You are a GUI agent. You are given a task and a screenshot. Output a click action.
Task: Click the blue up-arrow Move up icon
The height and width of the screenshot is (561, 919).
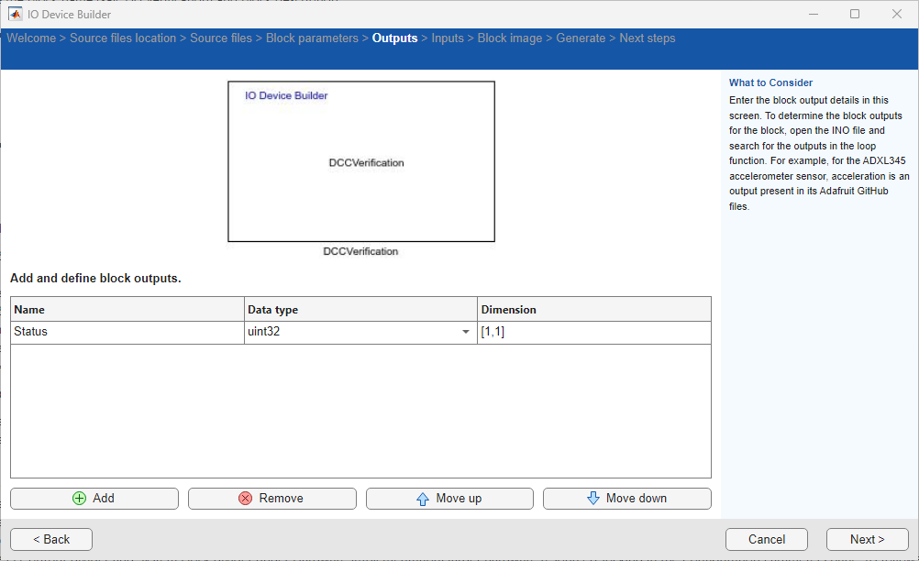422,498
